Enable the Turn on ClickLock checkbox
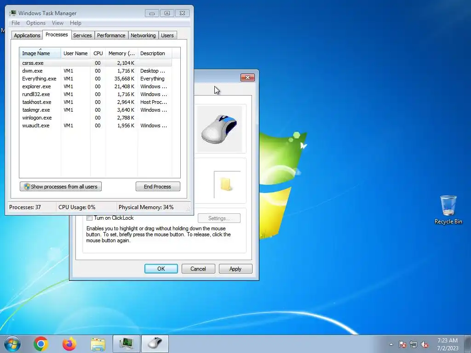The image size is (471, 353). [90, 218]
